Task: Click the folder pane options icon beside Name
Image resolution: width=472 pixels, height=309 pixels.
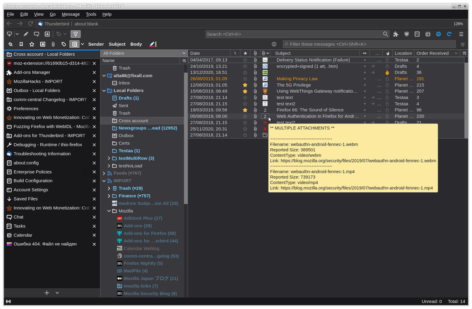Action: [184, 61]
